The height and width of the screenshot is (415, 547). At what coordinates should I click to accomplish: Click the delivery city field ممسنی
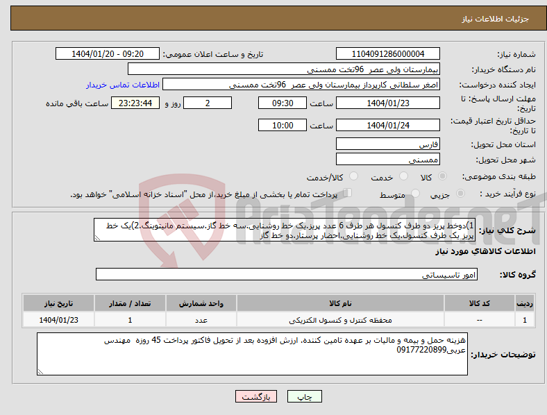coord(388,160)
